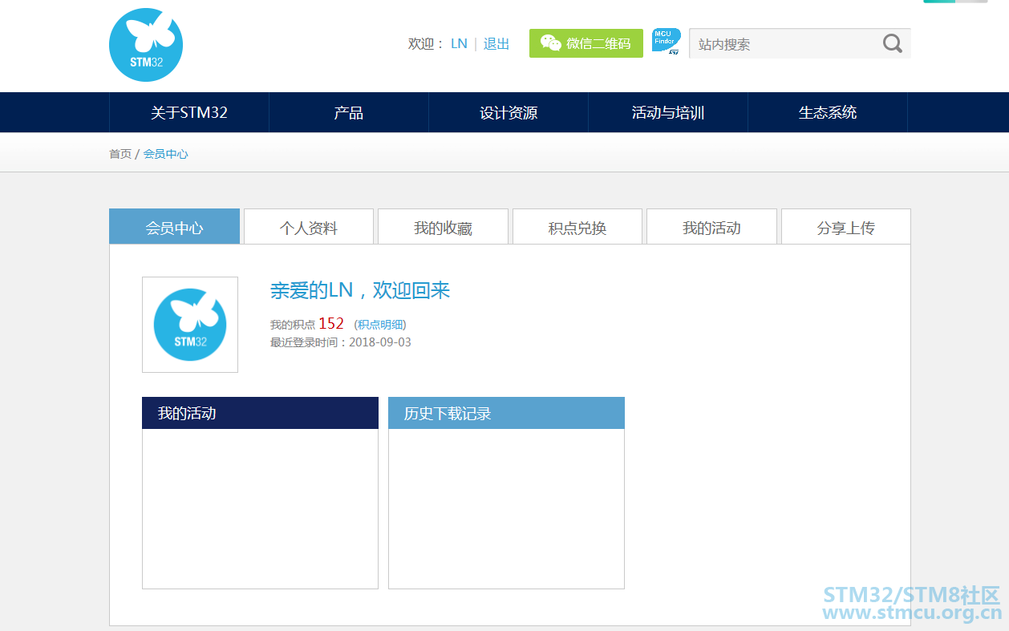Click last login date 2018-09-03
Image resolution: width=1009 pixels, height=631 pixels.
(x=380, y=342)
